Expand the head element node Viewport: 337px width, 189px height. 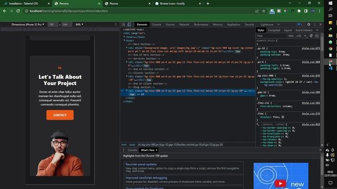click(x=124, y=37)
